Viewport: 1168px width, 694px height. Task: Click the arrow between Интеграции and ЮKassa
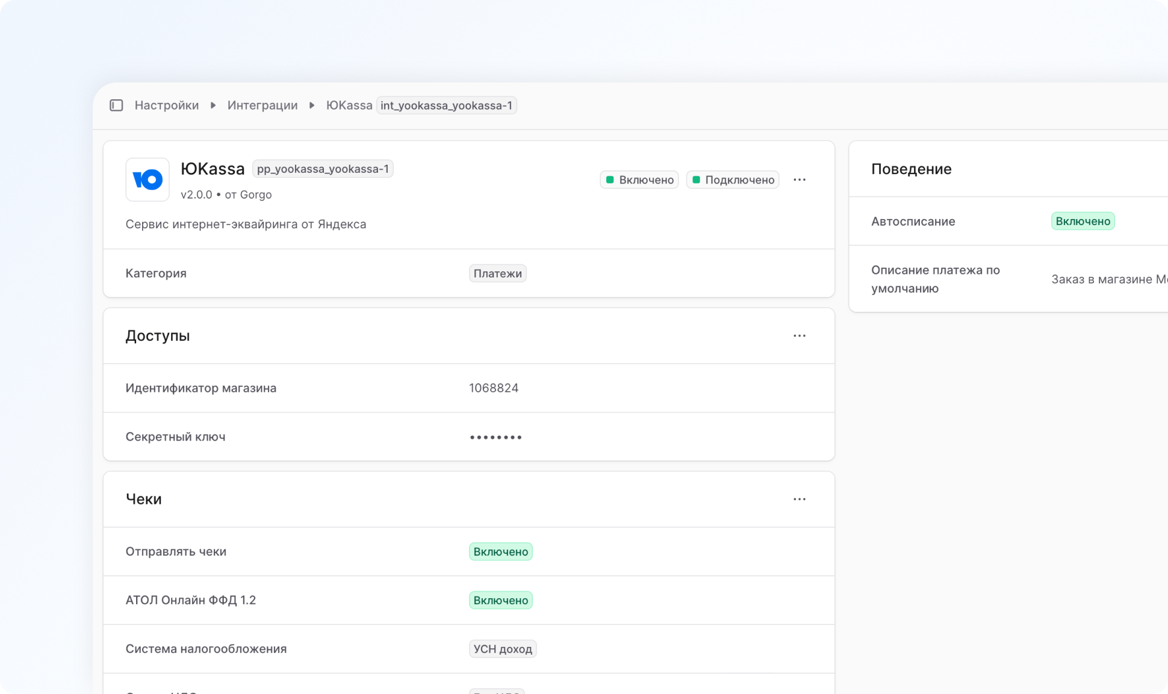point(312,105)
